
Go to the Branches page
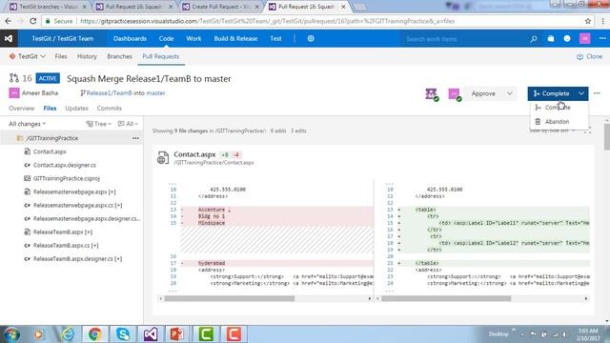[x=119, y=56]
